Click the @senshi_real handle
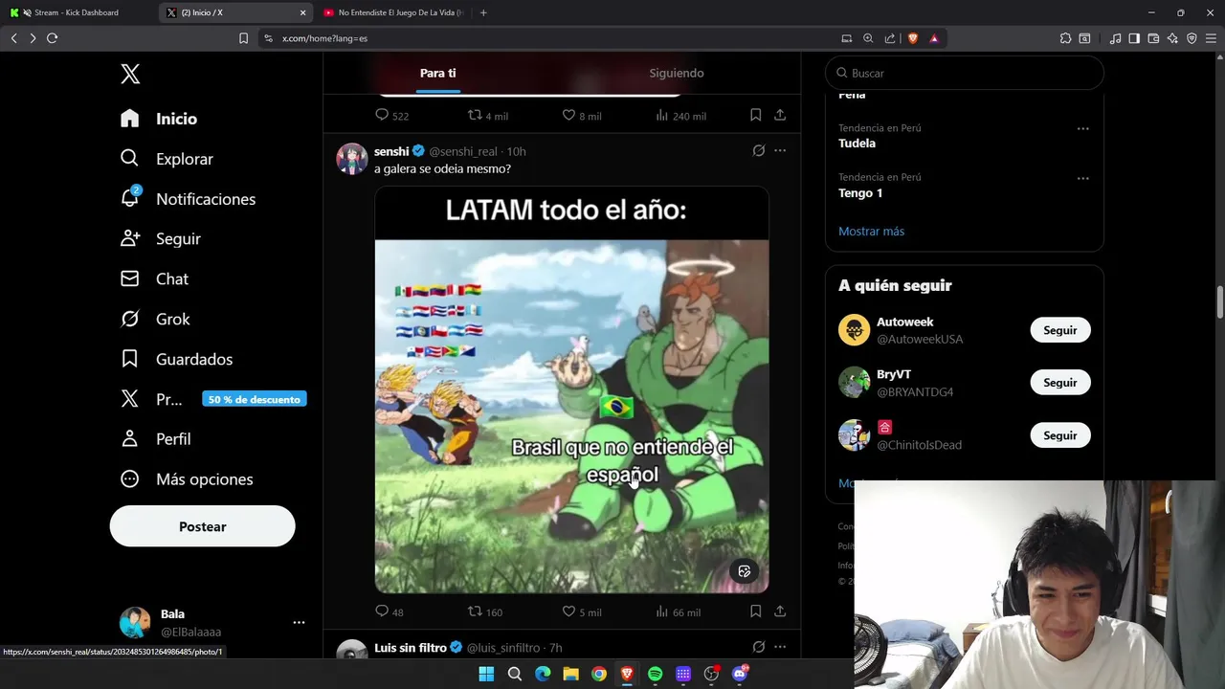Image resolution: width=1225 pixels, height=689 pixels. point(463,151)
